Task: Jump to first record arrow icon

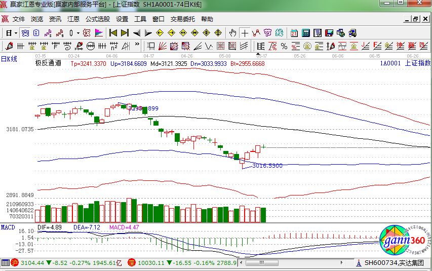Action: pos(113,33)
